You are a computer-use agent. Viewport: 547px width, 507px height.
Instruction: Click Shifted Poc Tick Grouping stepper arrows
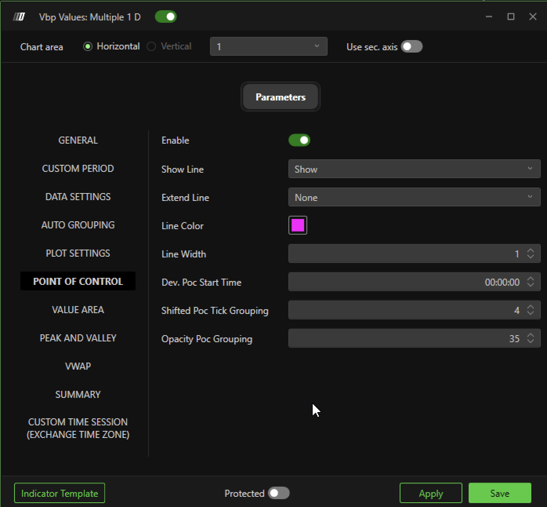[530, 310]
